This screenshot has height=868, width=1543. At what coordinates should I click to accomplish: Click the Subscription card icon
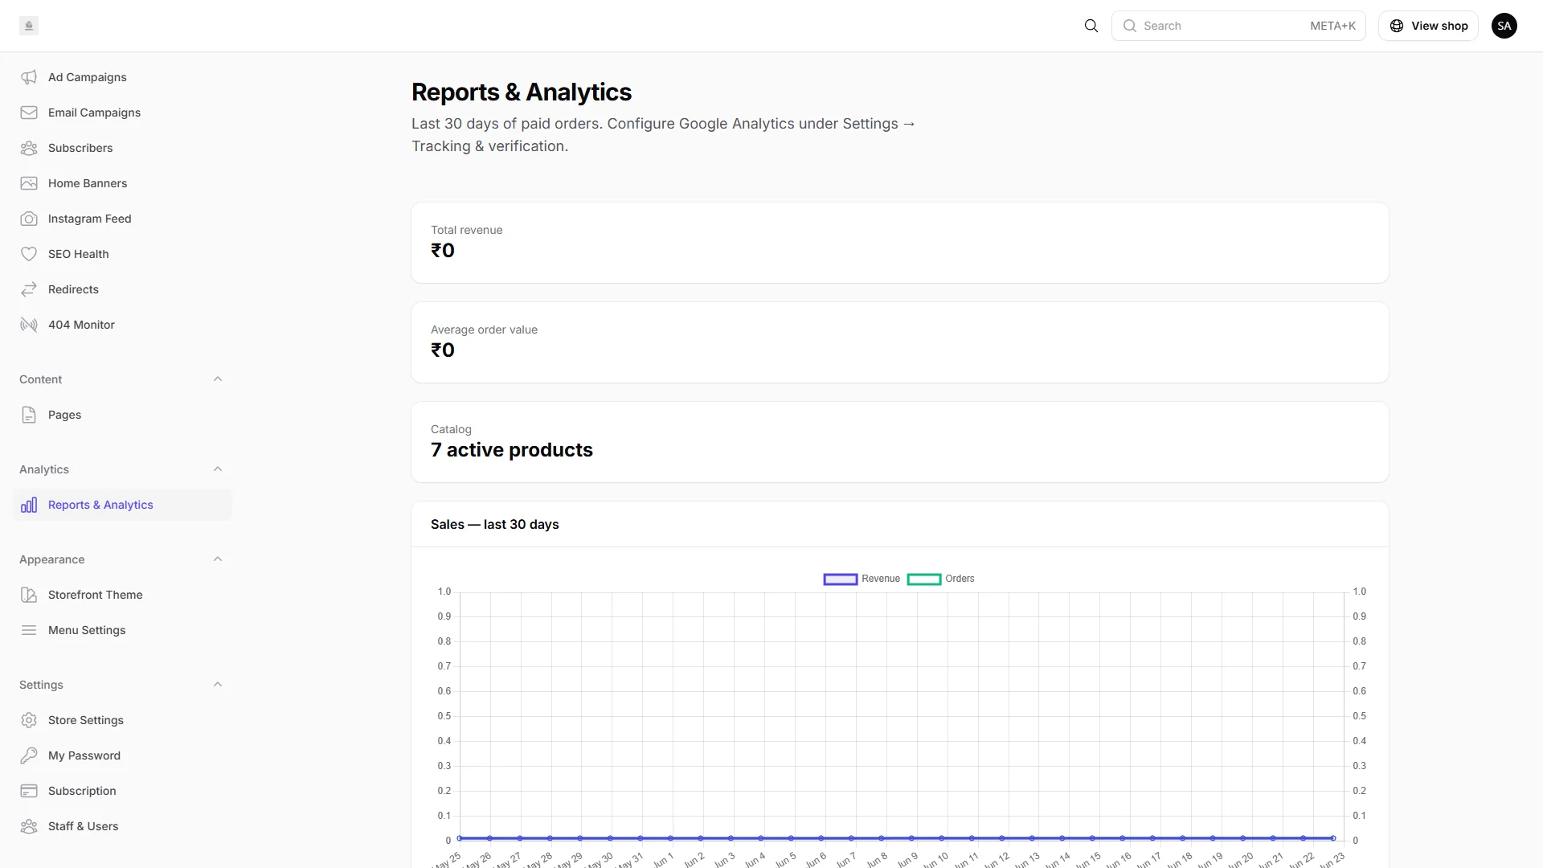point(29,791)
